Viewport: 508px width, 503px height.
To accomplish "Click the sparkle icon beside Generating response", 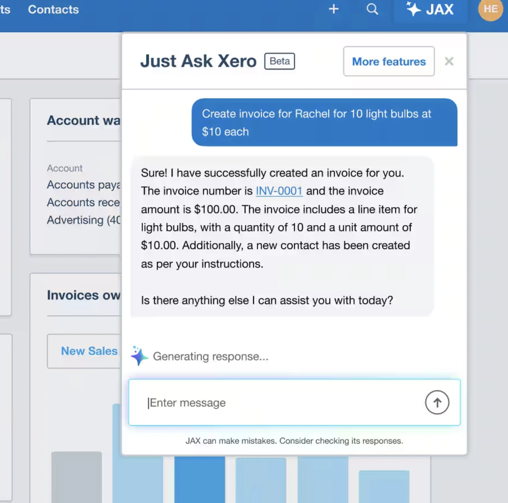I will coord(139,356).
